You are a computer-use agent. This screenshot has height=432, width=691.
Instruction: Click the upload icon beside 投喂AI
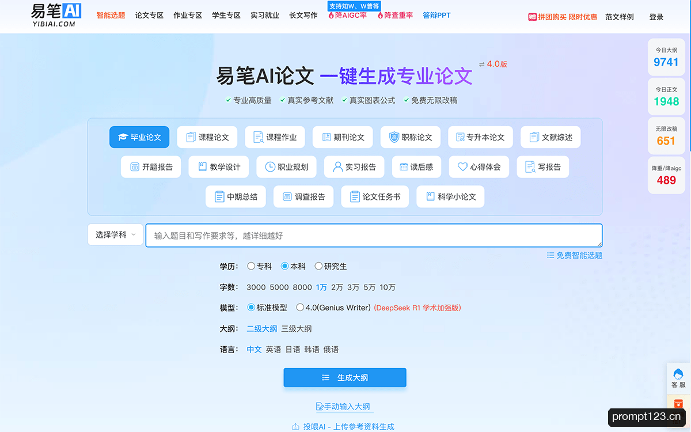point(296,427)
